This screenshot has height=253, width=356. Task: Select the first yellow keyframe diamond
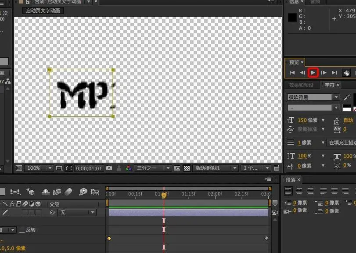(109, 238)
